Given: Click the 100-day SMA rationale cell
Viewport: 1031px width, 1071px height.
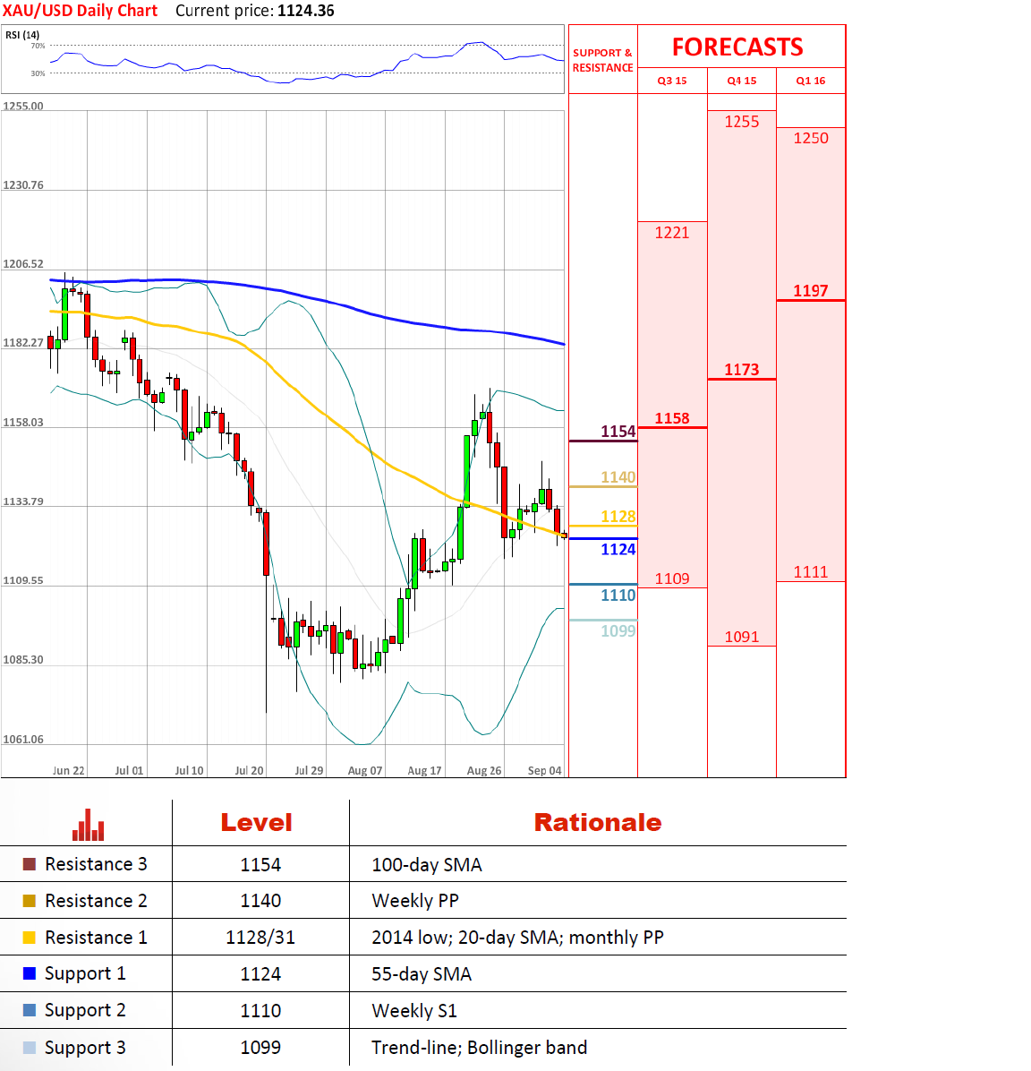Looking at the screenshot, I should (x=427, y=865).
